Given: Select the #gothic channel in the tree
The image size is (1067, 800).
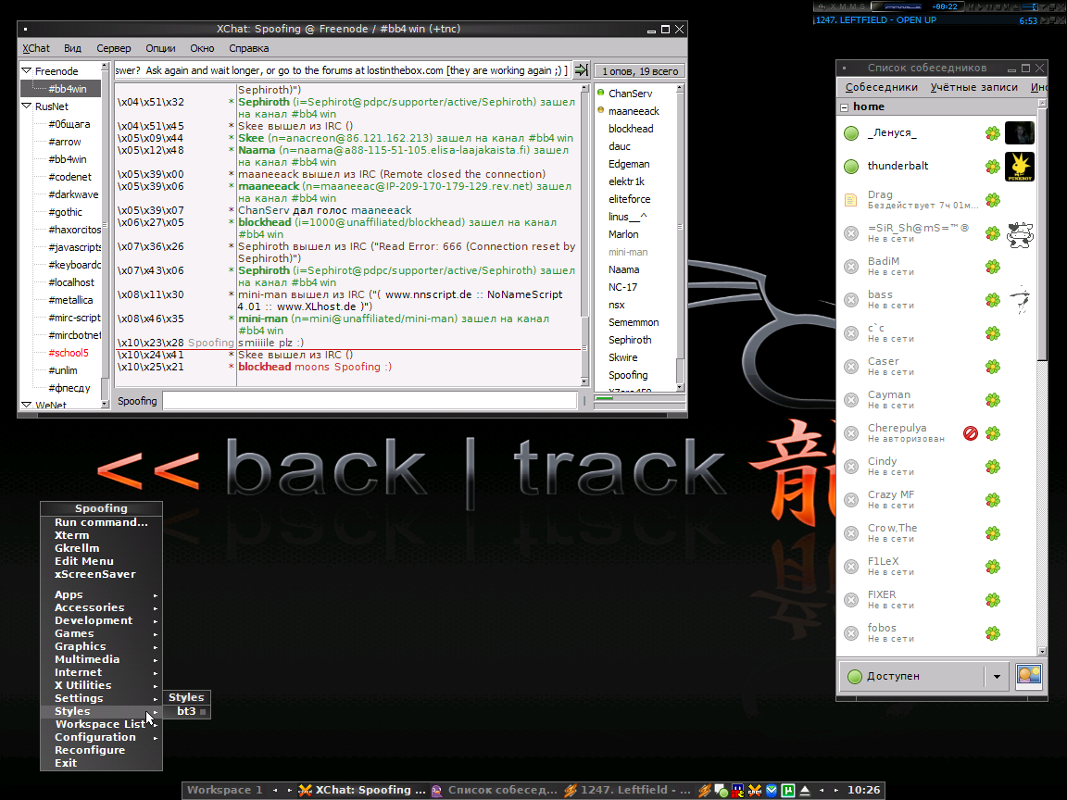Looking at the screenshot, I should click(x=66, y=211).
